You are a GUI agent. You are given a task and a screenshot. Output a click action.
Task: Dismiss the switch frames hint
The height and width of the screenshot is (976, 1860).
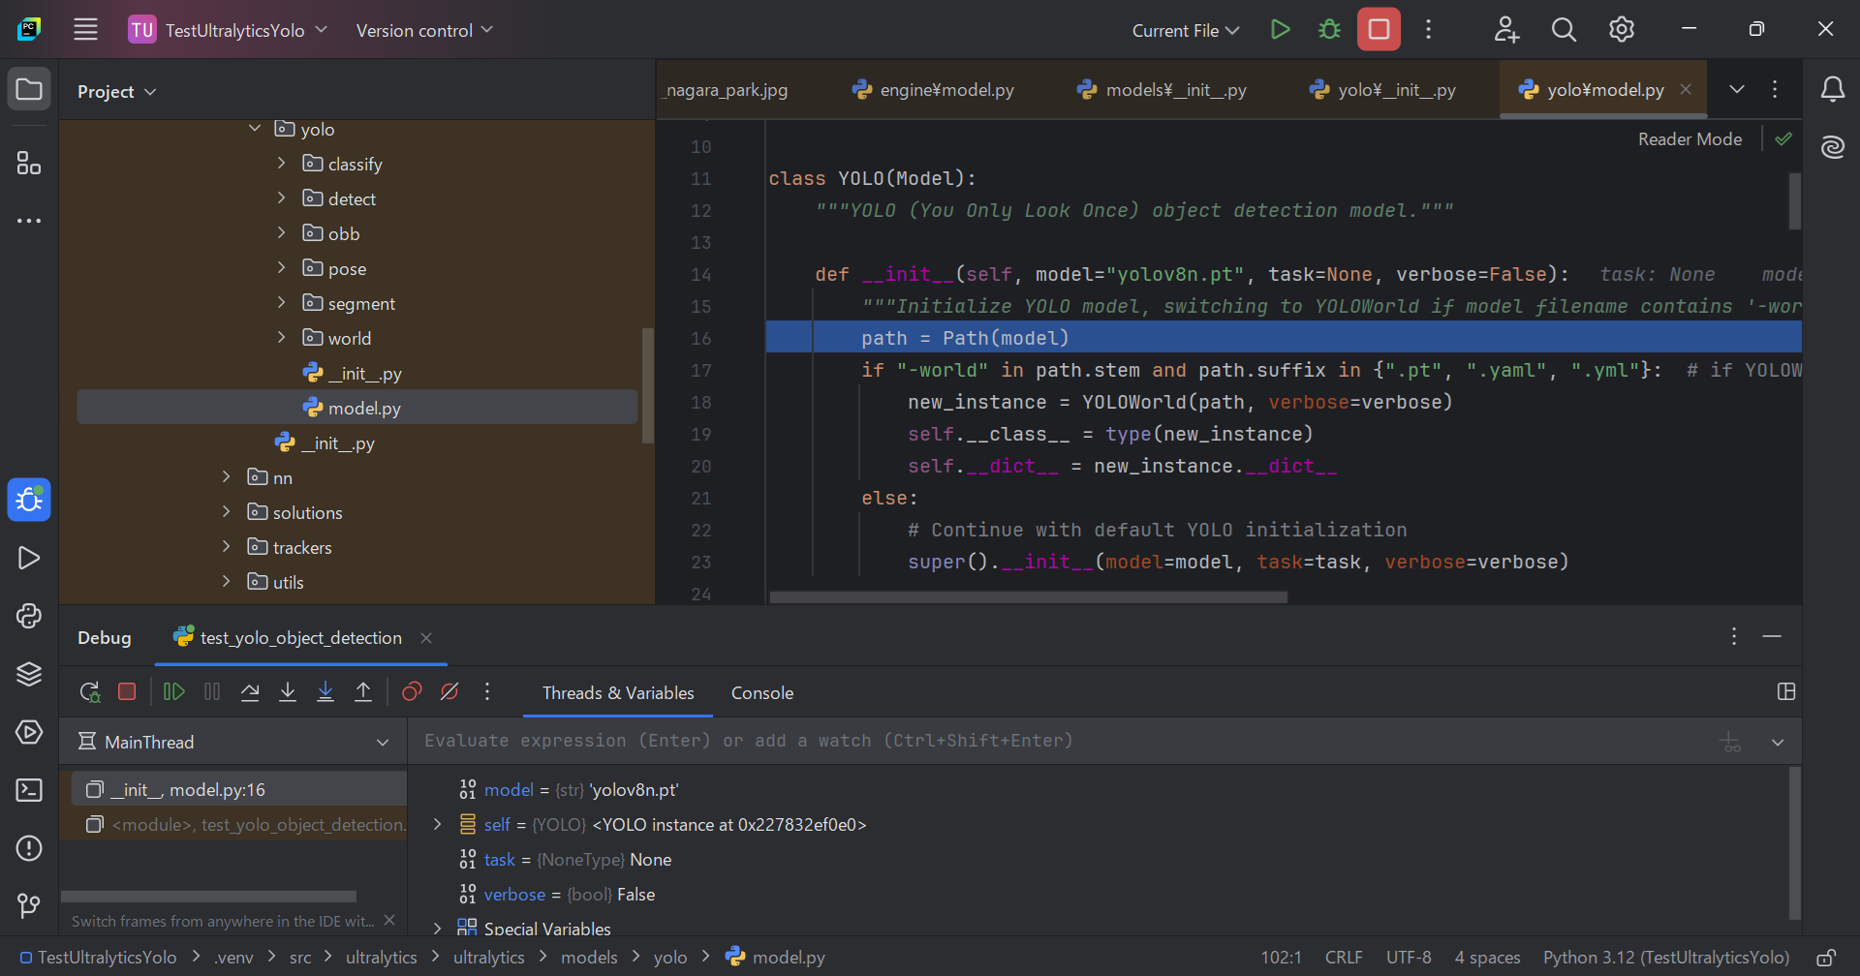click(x=389, y=920)
